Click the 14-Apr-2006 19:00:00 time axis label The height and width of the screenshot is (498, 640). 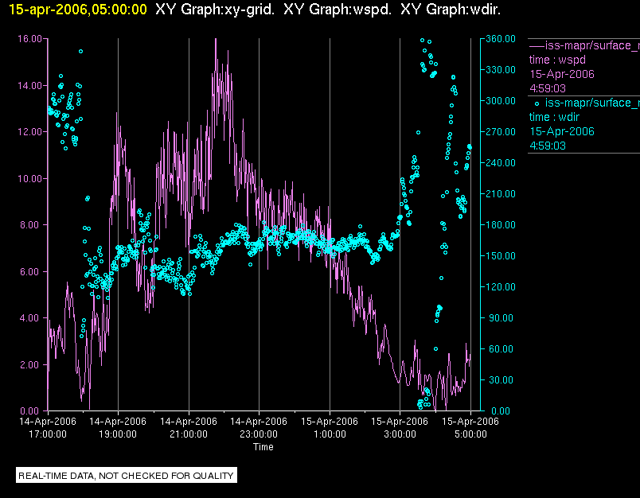pyautogui.click(x=118, y=427)
